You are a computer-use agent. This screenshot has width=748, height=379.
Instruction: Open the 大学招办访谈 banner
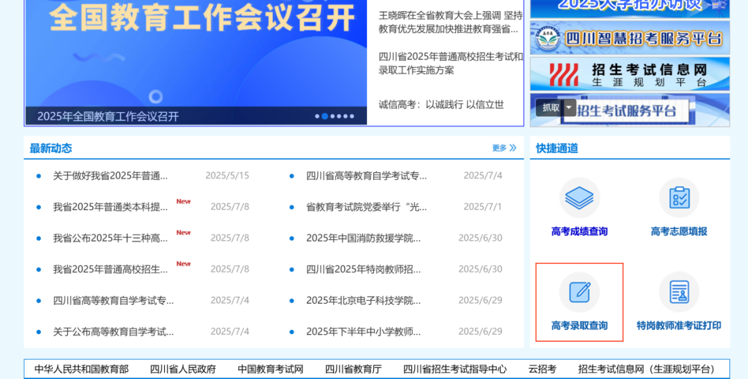630,8
